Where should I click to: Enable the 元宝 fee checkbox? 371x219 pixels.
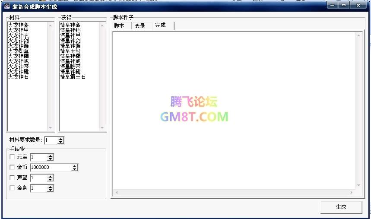(x=12, y=157)
